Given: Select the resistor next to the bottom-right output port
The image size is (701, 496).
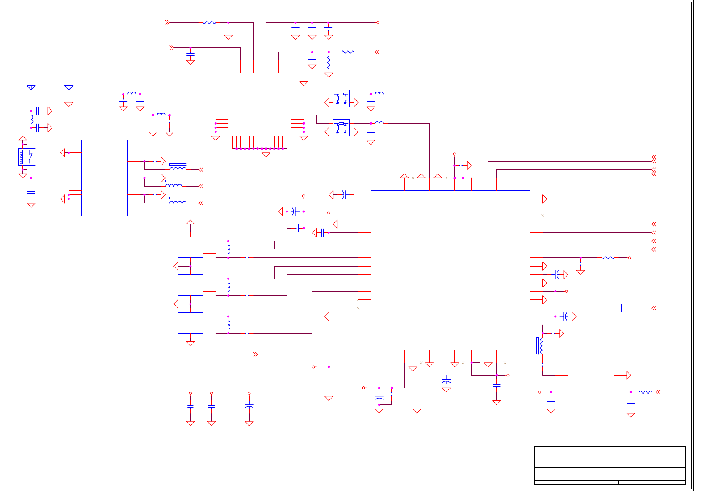Looking at the screenshot, I should (x=646, y=392).
